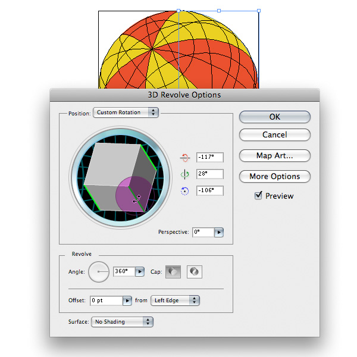The width and height of the screenshot is (357, 357).
Task: Click the Perspective field showing 0°
Action: coord(203,232)
